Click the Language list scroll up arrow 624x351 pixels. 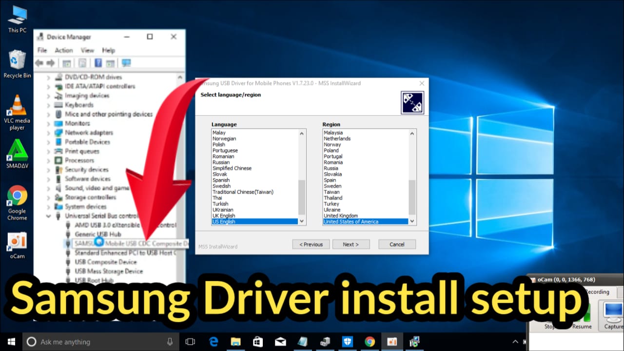pyautogui.click(x=302, y=134)
